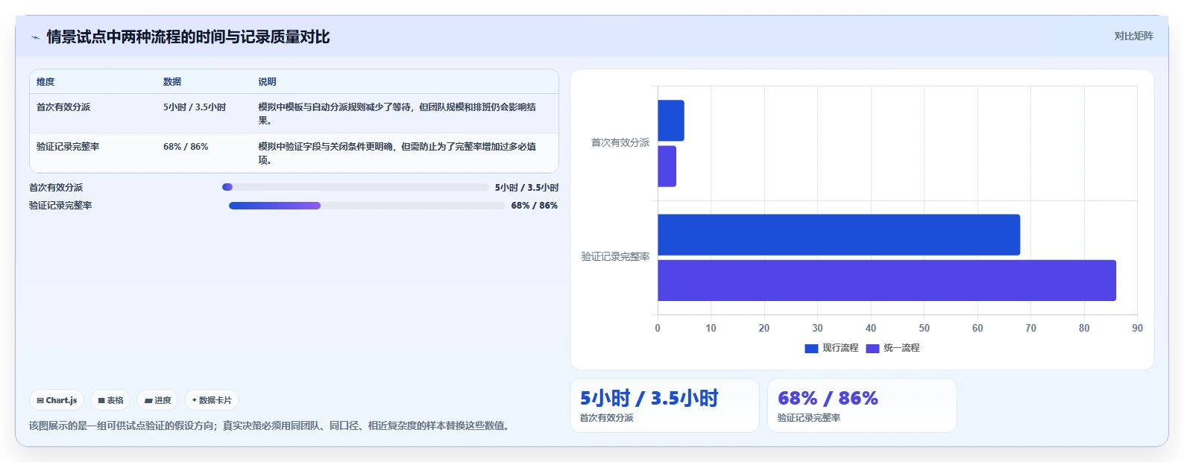Click the 数据 column header

pos(172,82)
